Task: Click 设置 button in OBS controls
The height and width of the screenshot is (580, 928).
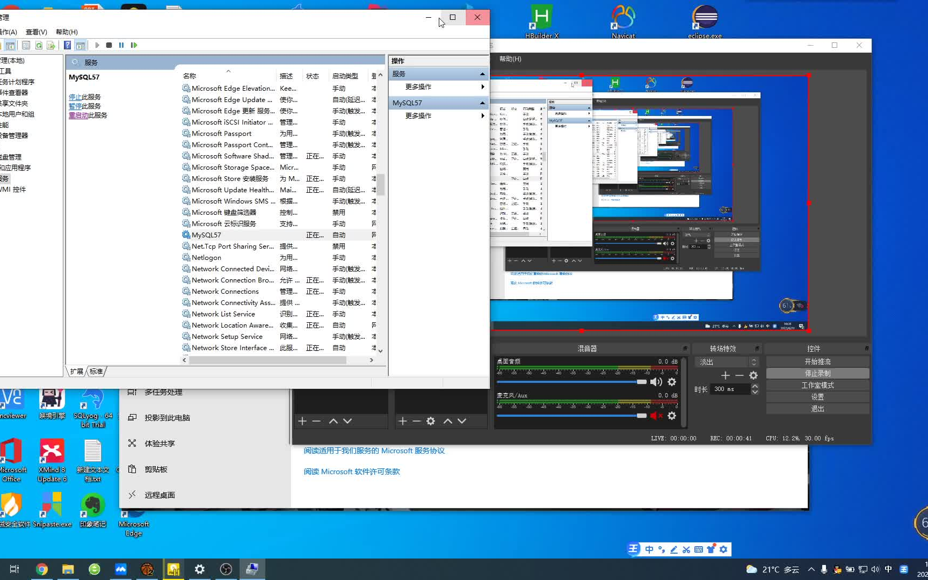Action: [817, 397]
